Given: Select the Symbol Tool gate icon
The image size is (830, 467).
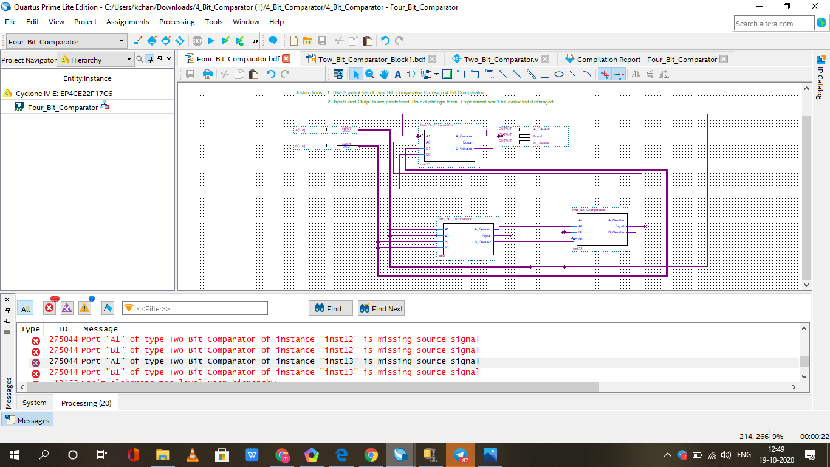Looking at the screenshot, I should tap(411, 74).
